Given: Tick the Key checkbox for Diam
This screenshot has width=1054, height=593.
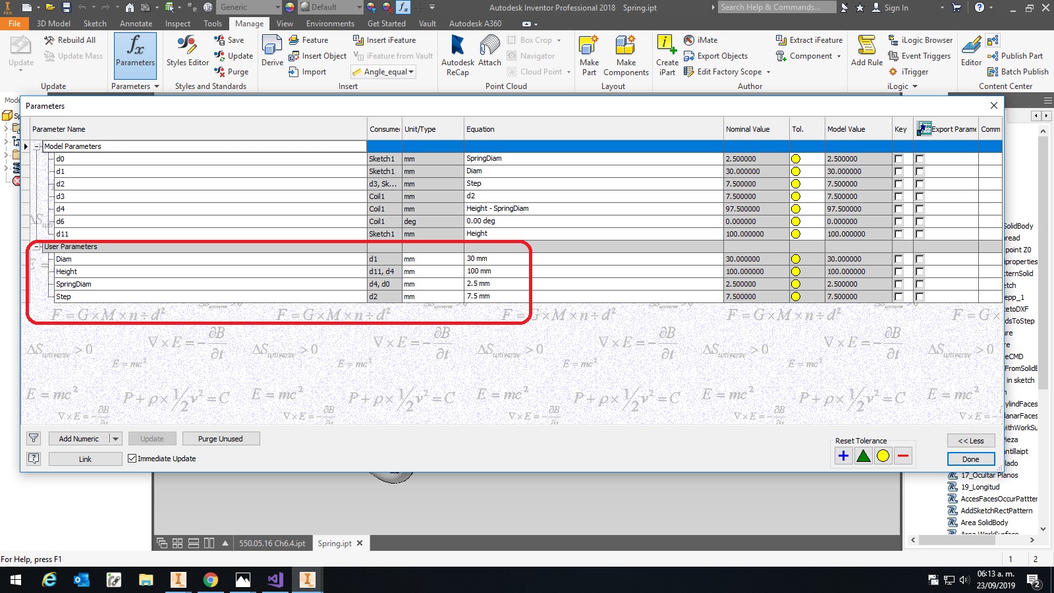Looking at the screenshot, I should (x=899, y=259).
